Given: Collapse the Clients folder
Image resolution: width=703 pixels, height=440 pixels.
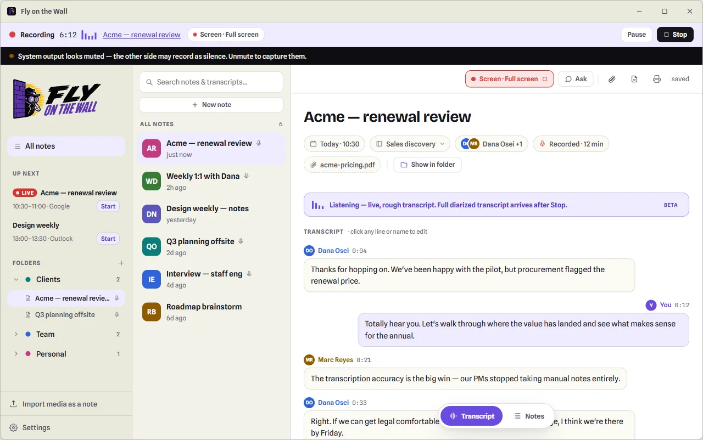Looking at the screenshot, I should tap(16, 279).
